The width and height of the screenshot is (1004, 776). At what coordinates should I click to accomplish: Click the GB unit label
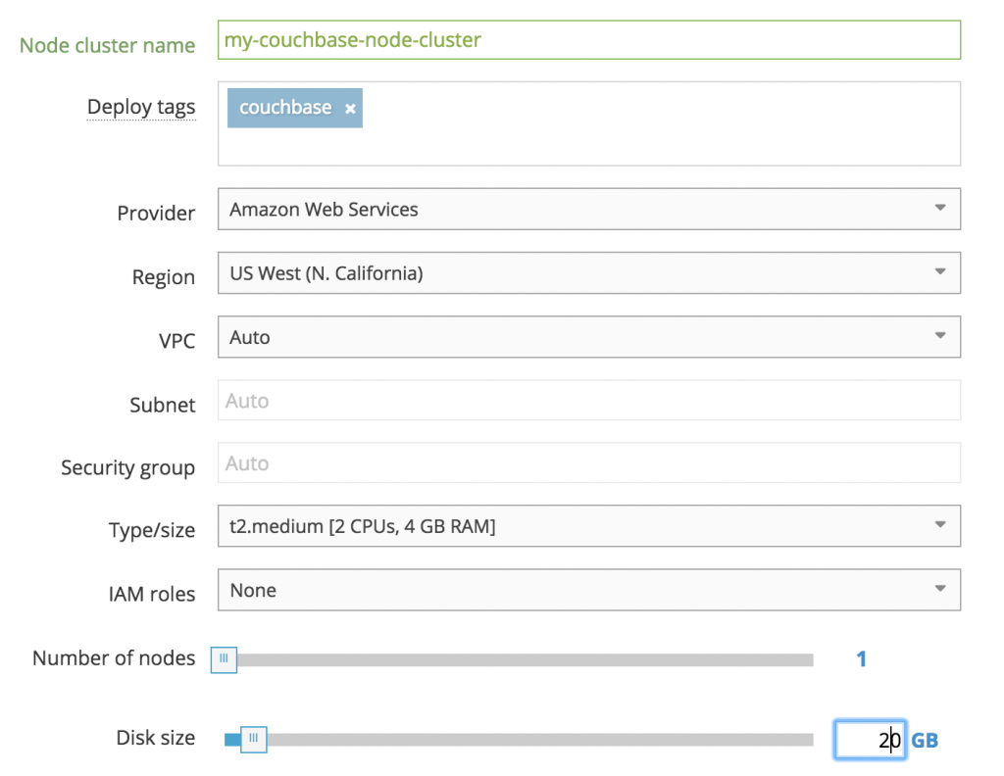pos(925,740)
